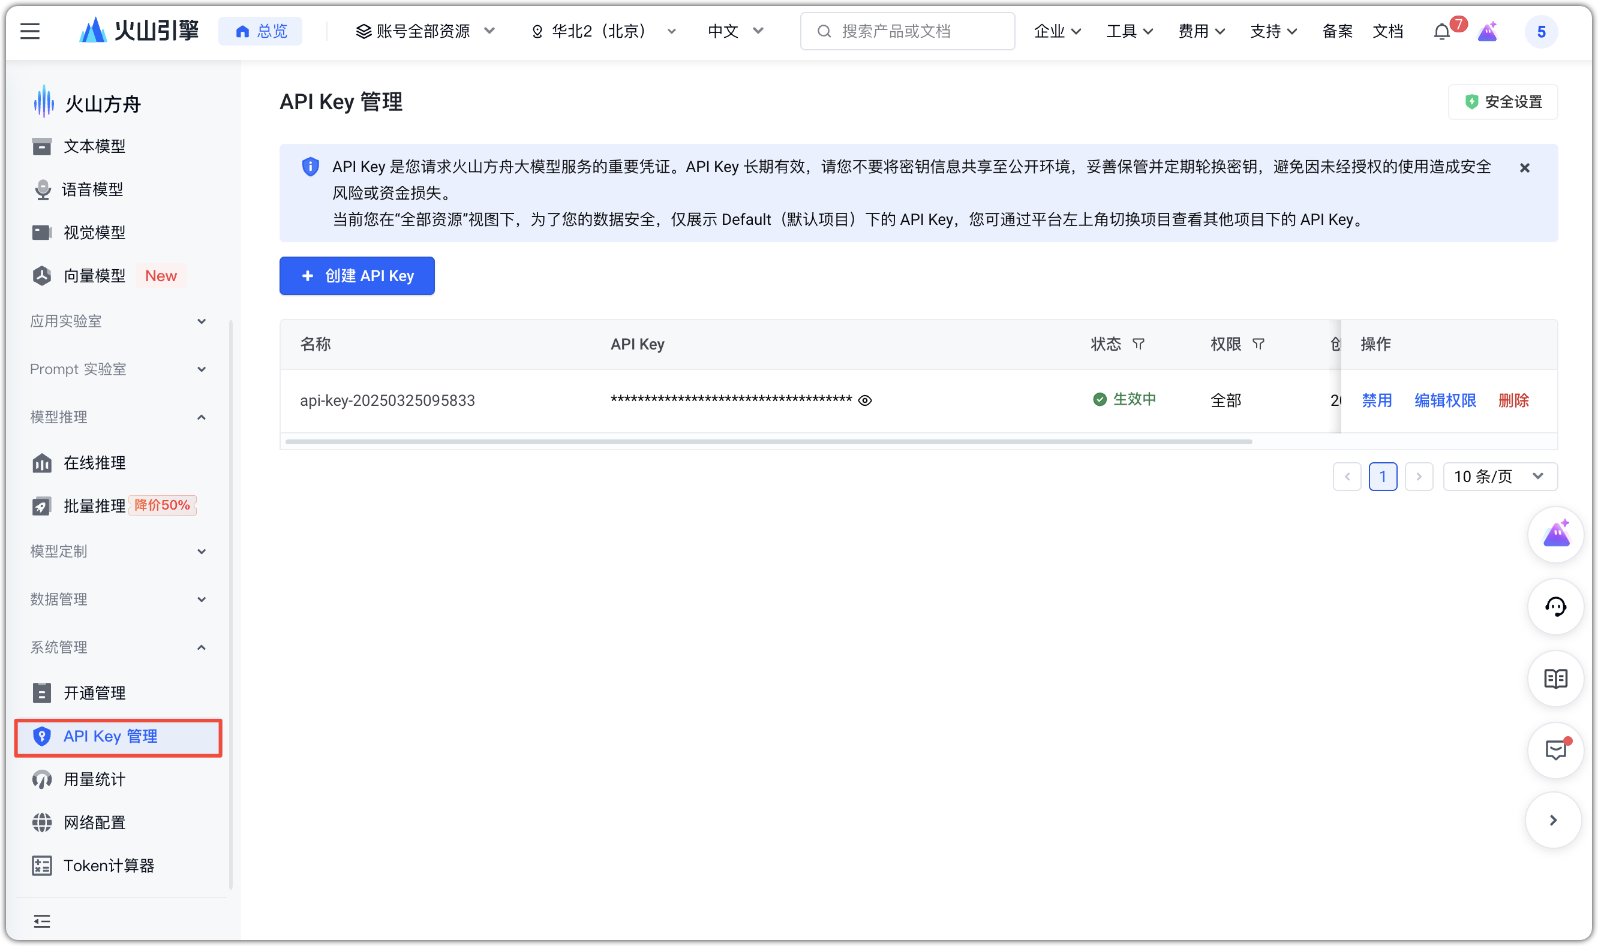Open the 10 条/页 page size dropdown
This screenshot has height=946, width=1598.
click(1500, 476)
